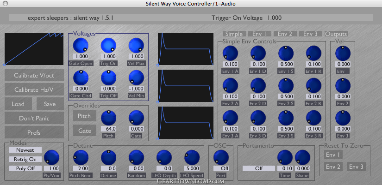This screenshot has width=382, height=185.
Task: Click the LFO Depth knob
Action: coord(164,157)
